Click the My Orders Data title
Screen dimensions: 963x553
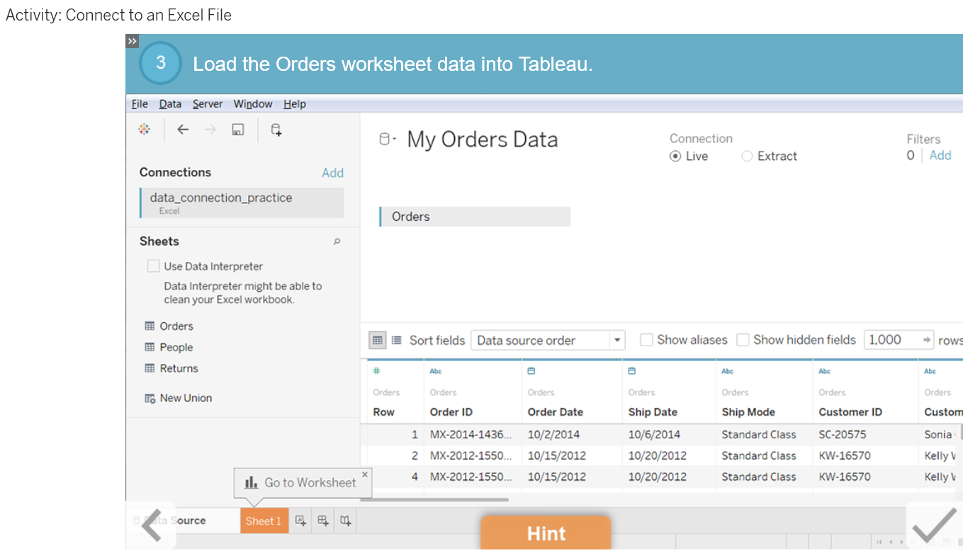tap(483, 139)
